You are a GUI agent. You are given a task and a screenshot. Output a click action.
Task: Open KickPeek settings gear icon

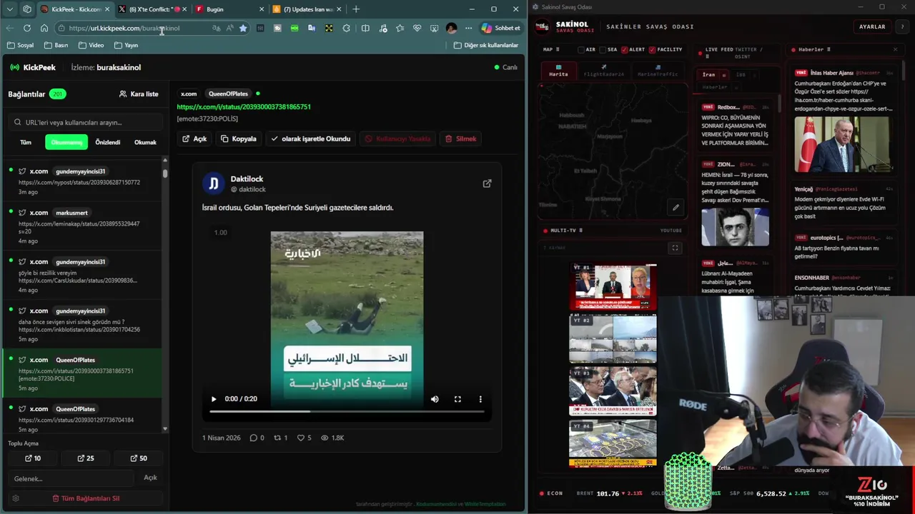point(16,498)
